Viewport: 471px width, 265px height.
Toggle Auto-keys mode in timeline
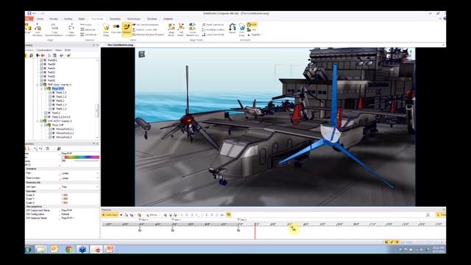(110, 215)
